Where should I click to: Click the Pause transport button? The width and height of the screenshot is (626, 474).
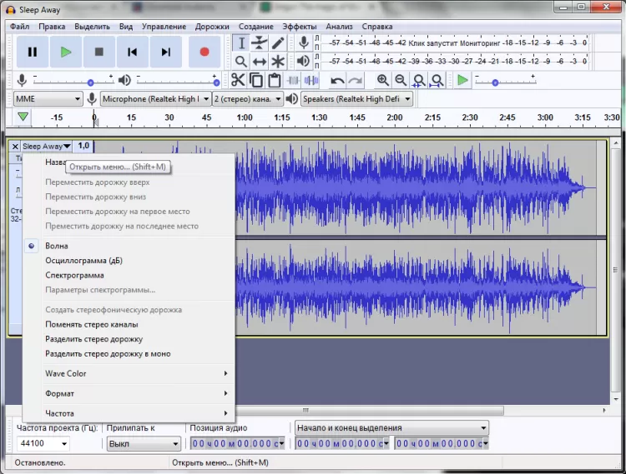32,52
